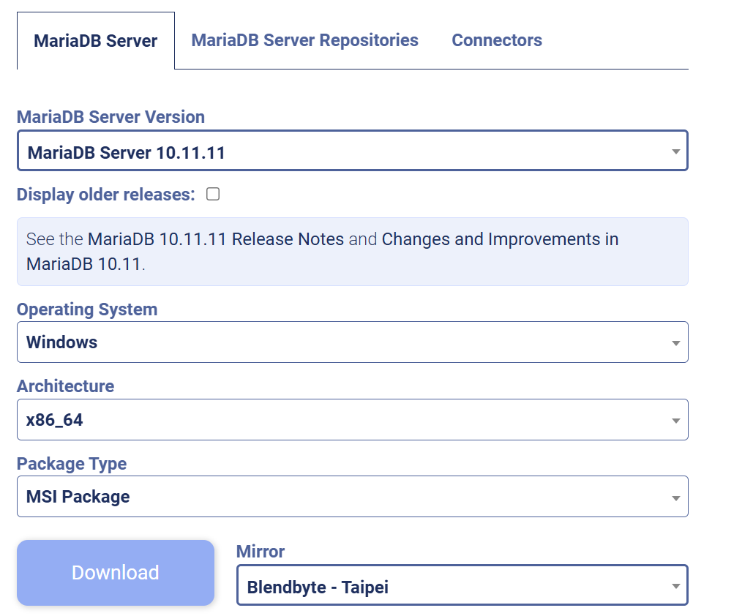Open the Mirror dropdown showing Blendbyte - Taipei
This screenshot has height=616, width=753.
pos(462,585)
